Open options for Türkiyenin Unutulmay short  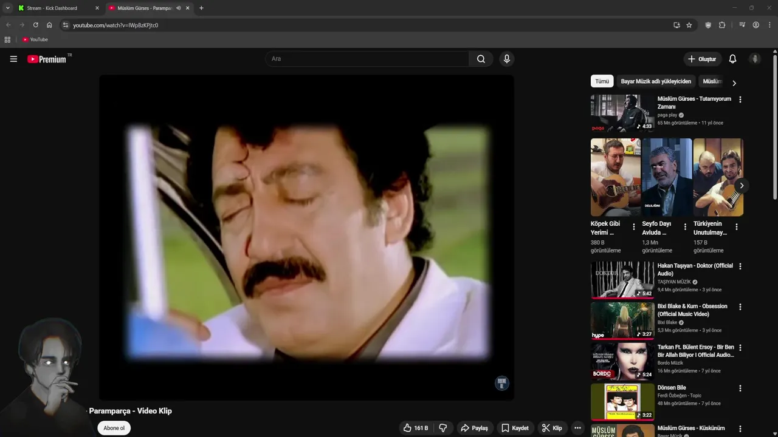737,227
